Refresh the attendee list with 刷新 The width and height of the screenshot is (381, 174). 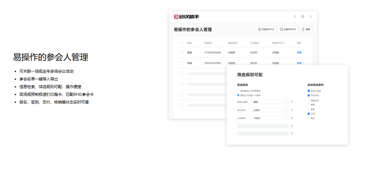(306, 29)
